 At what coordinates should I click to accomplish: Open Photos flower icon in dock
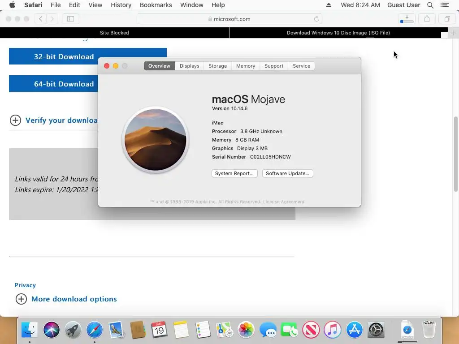click(x=246, y=330)
